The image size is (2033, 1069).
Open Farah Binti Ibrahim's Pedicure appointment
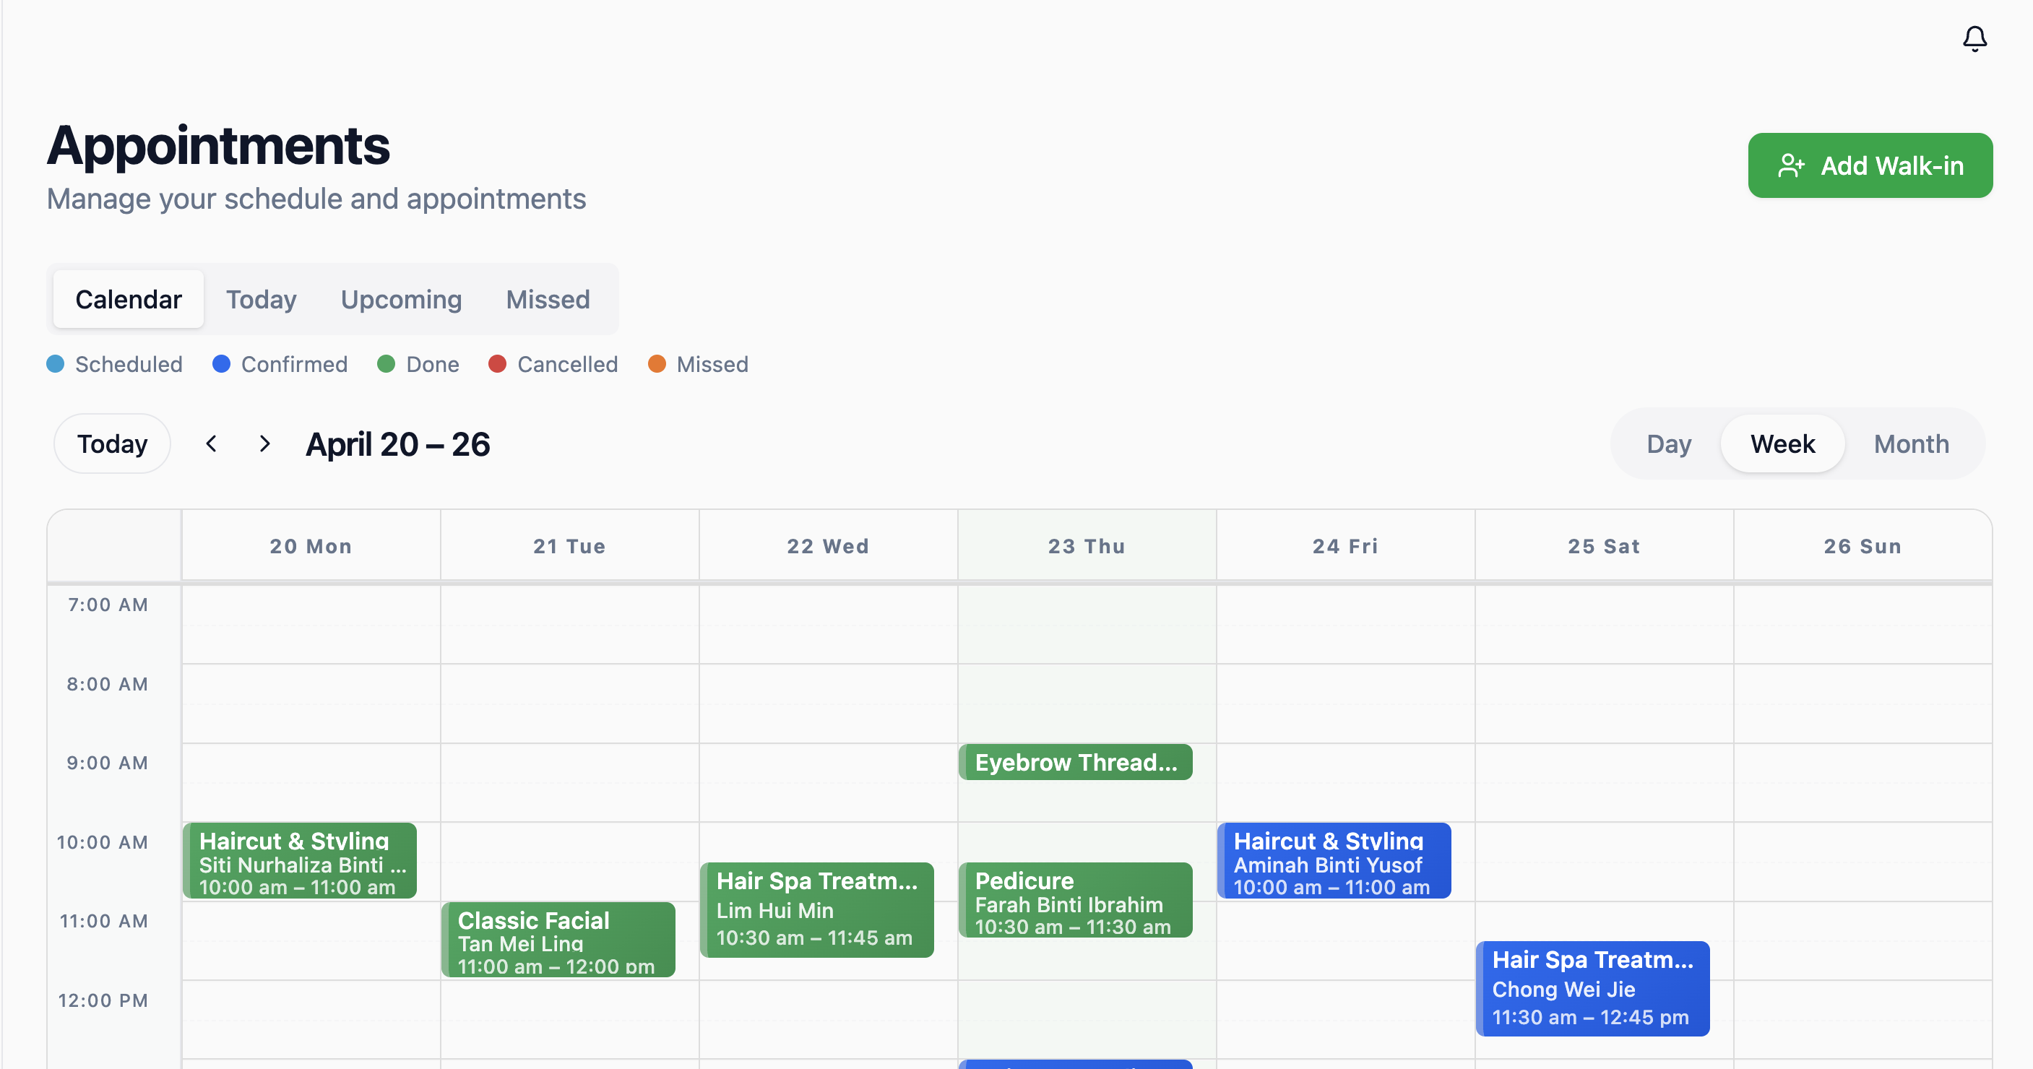tap(1076, 901)
